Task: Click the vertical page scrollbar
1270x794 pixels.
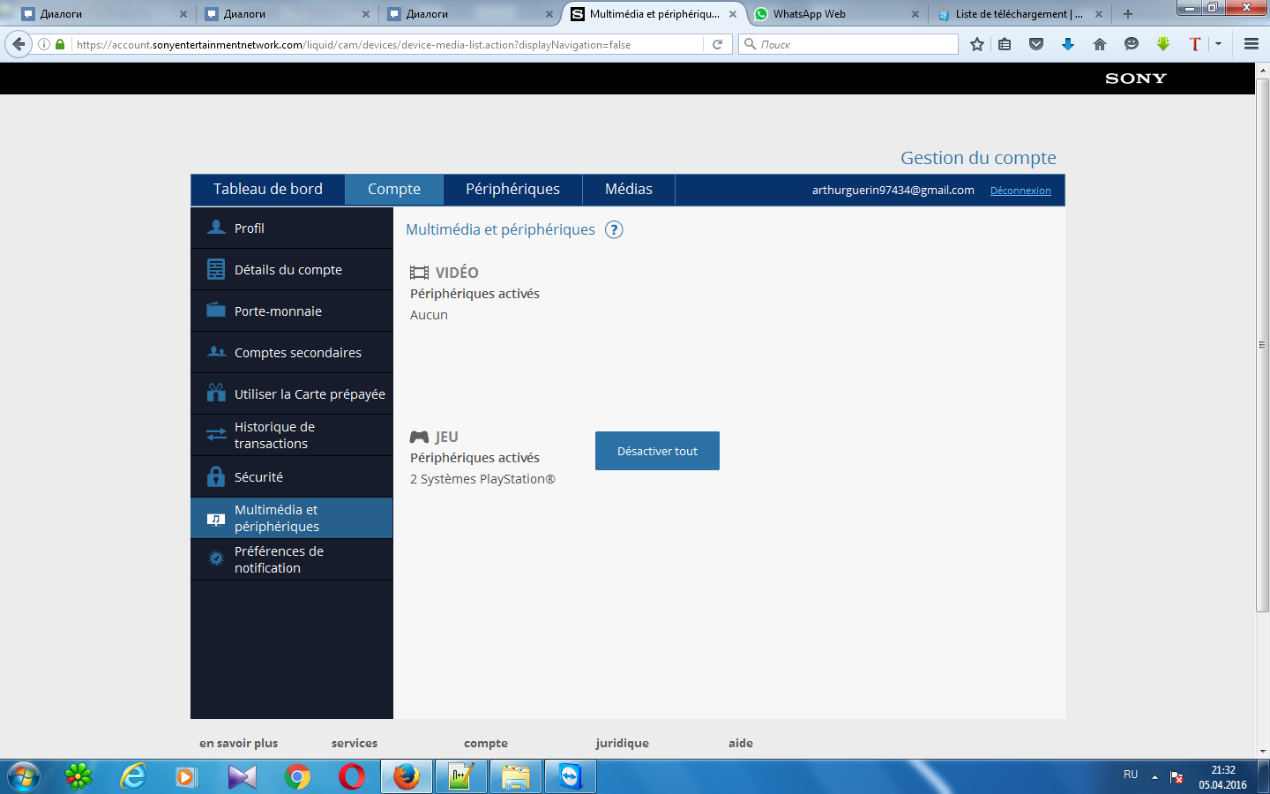Action: [x=1262, y=345]
